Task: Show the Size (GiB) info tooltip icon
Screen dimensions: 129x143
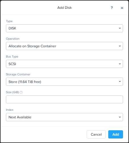Action: tap(21, 92)
